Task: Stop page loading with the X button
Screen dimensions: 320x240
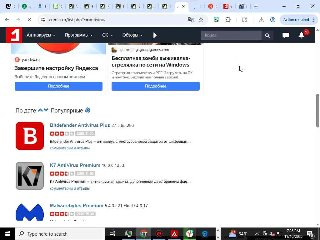Action: 29,20
